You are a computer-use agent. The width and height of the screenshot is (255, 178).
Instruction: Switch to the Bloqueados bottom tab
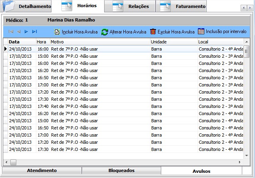[x=121, y=170]
